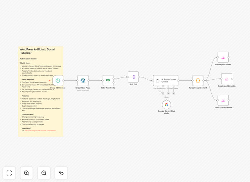Open the Create post Facebook node
Screen dimensions: 250x182
(223, 100)
